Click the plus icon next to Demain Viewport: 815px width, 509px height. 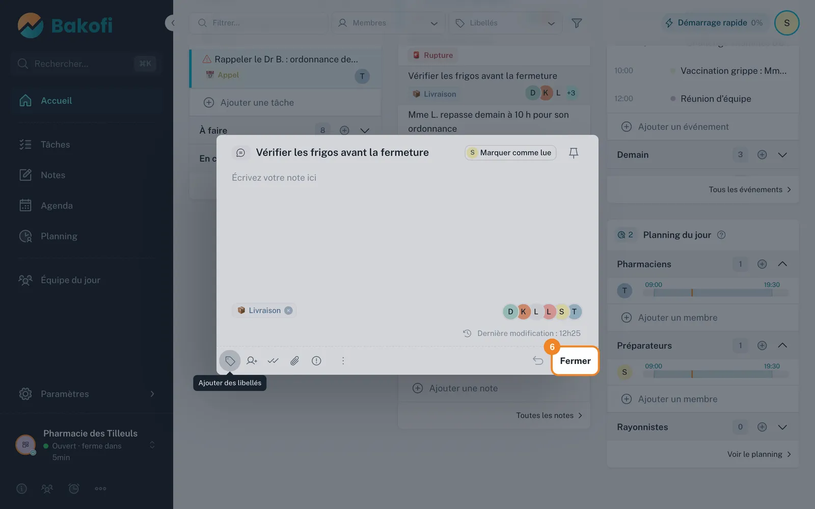pyautogui.click(x=762, y=155)
